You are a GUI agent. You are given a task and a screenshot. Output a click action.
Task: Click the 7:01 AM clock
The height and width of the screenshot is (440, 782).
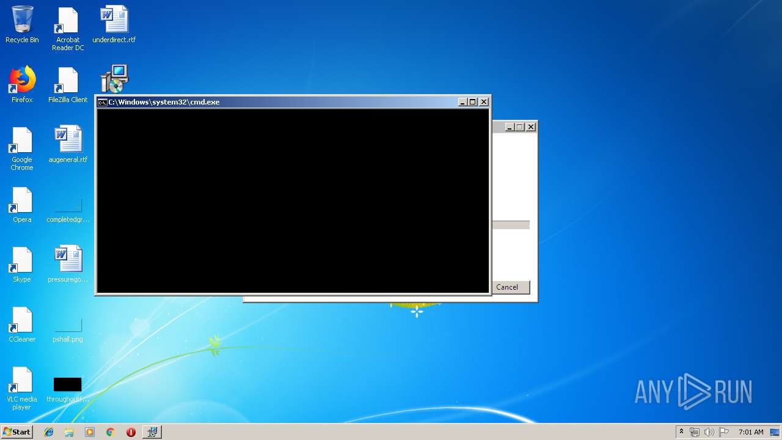(751, 432)
